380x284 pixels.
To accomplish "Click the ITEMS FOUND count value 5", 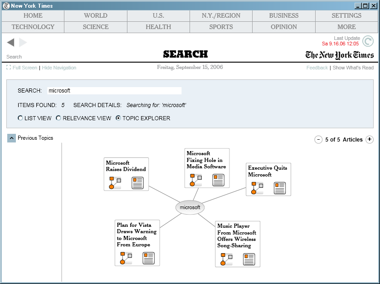I will [63, 105].
